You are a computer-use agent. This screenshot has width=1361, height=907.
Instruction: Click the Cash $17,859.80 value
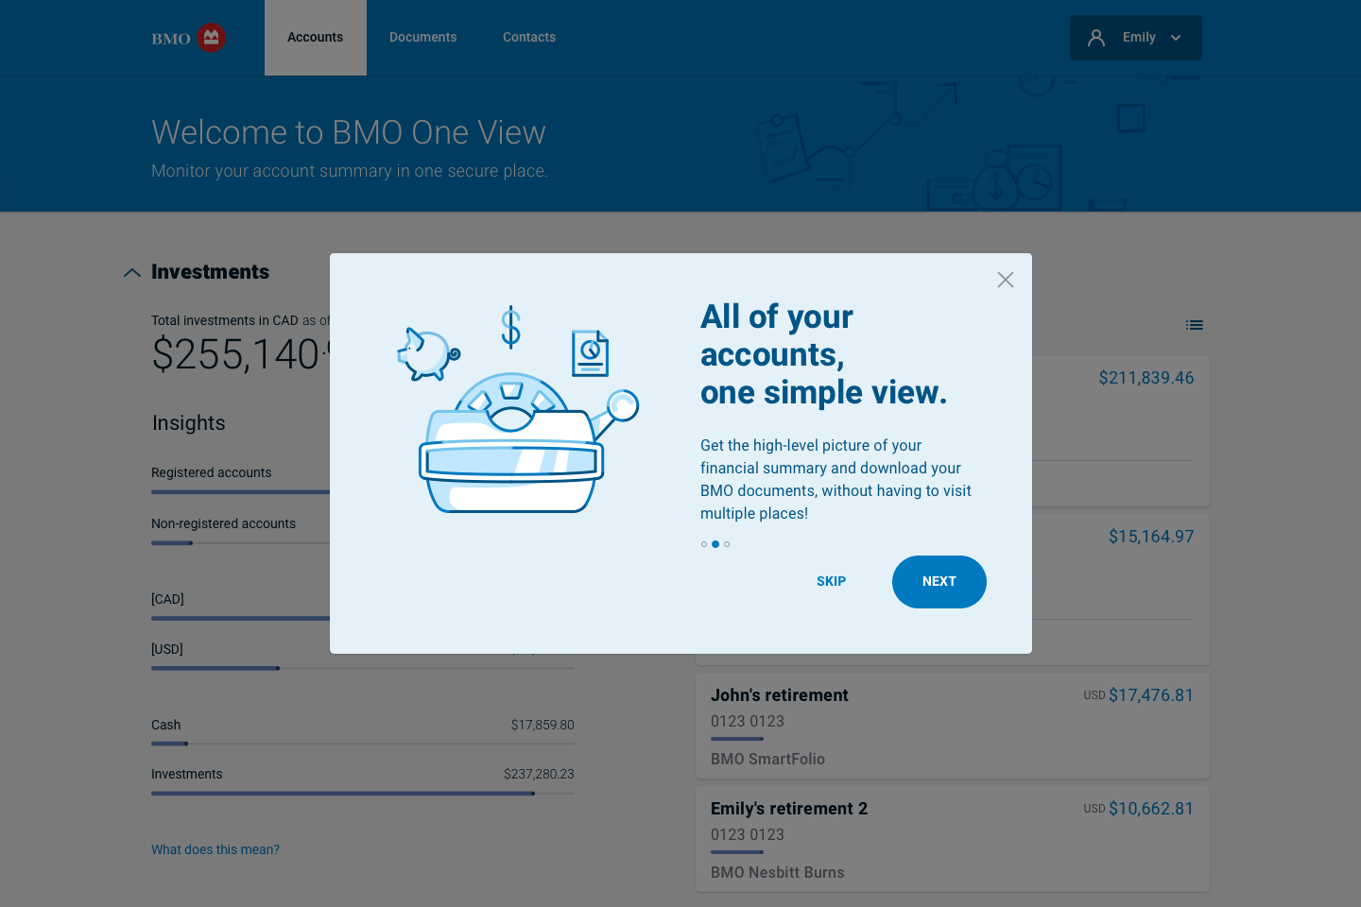tap(543, 725)
